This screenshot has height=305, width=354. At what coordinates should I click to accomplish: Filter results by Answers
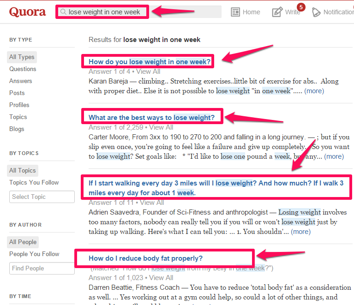[x=21, y=81]
